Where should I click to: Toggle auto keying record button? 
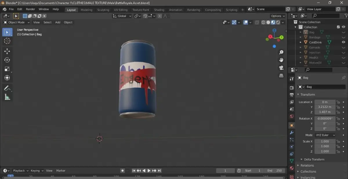click(x=123, y=171)
